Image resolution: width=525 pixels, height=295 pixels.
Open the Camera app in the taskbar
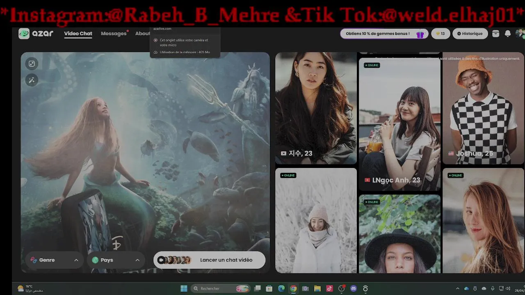click(305, 288)
